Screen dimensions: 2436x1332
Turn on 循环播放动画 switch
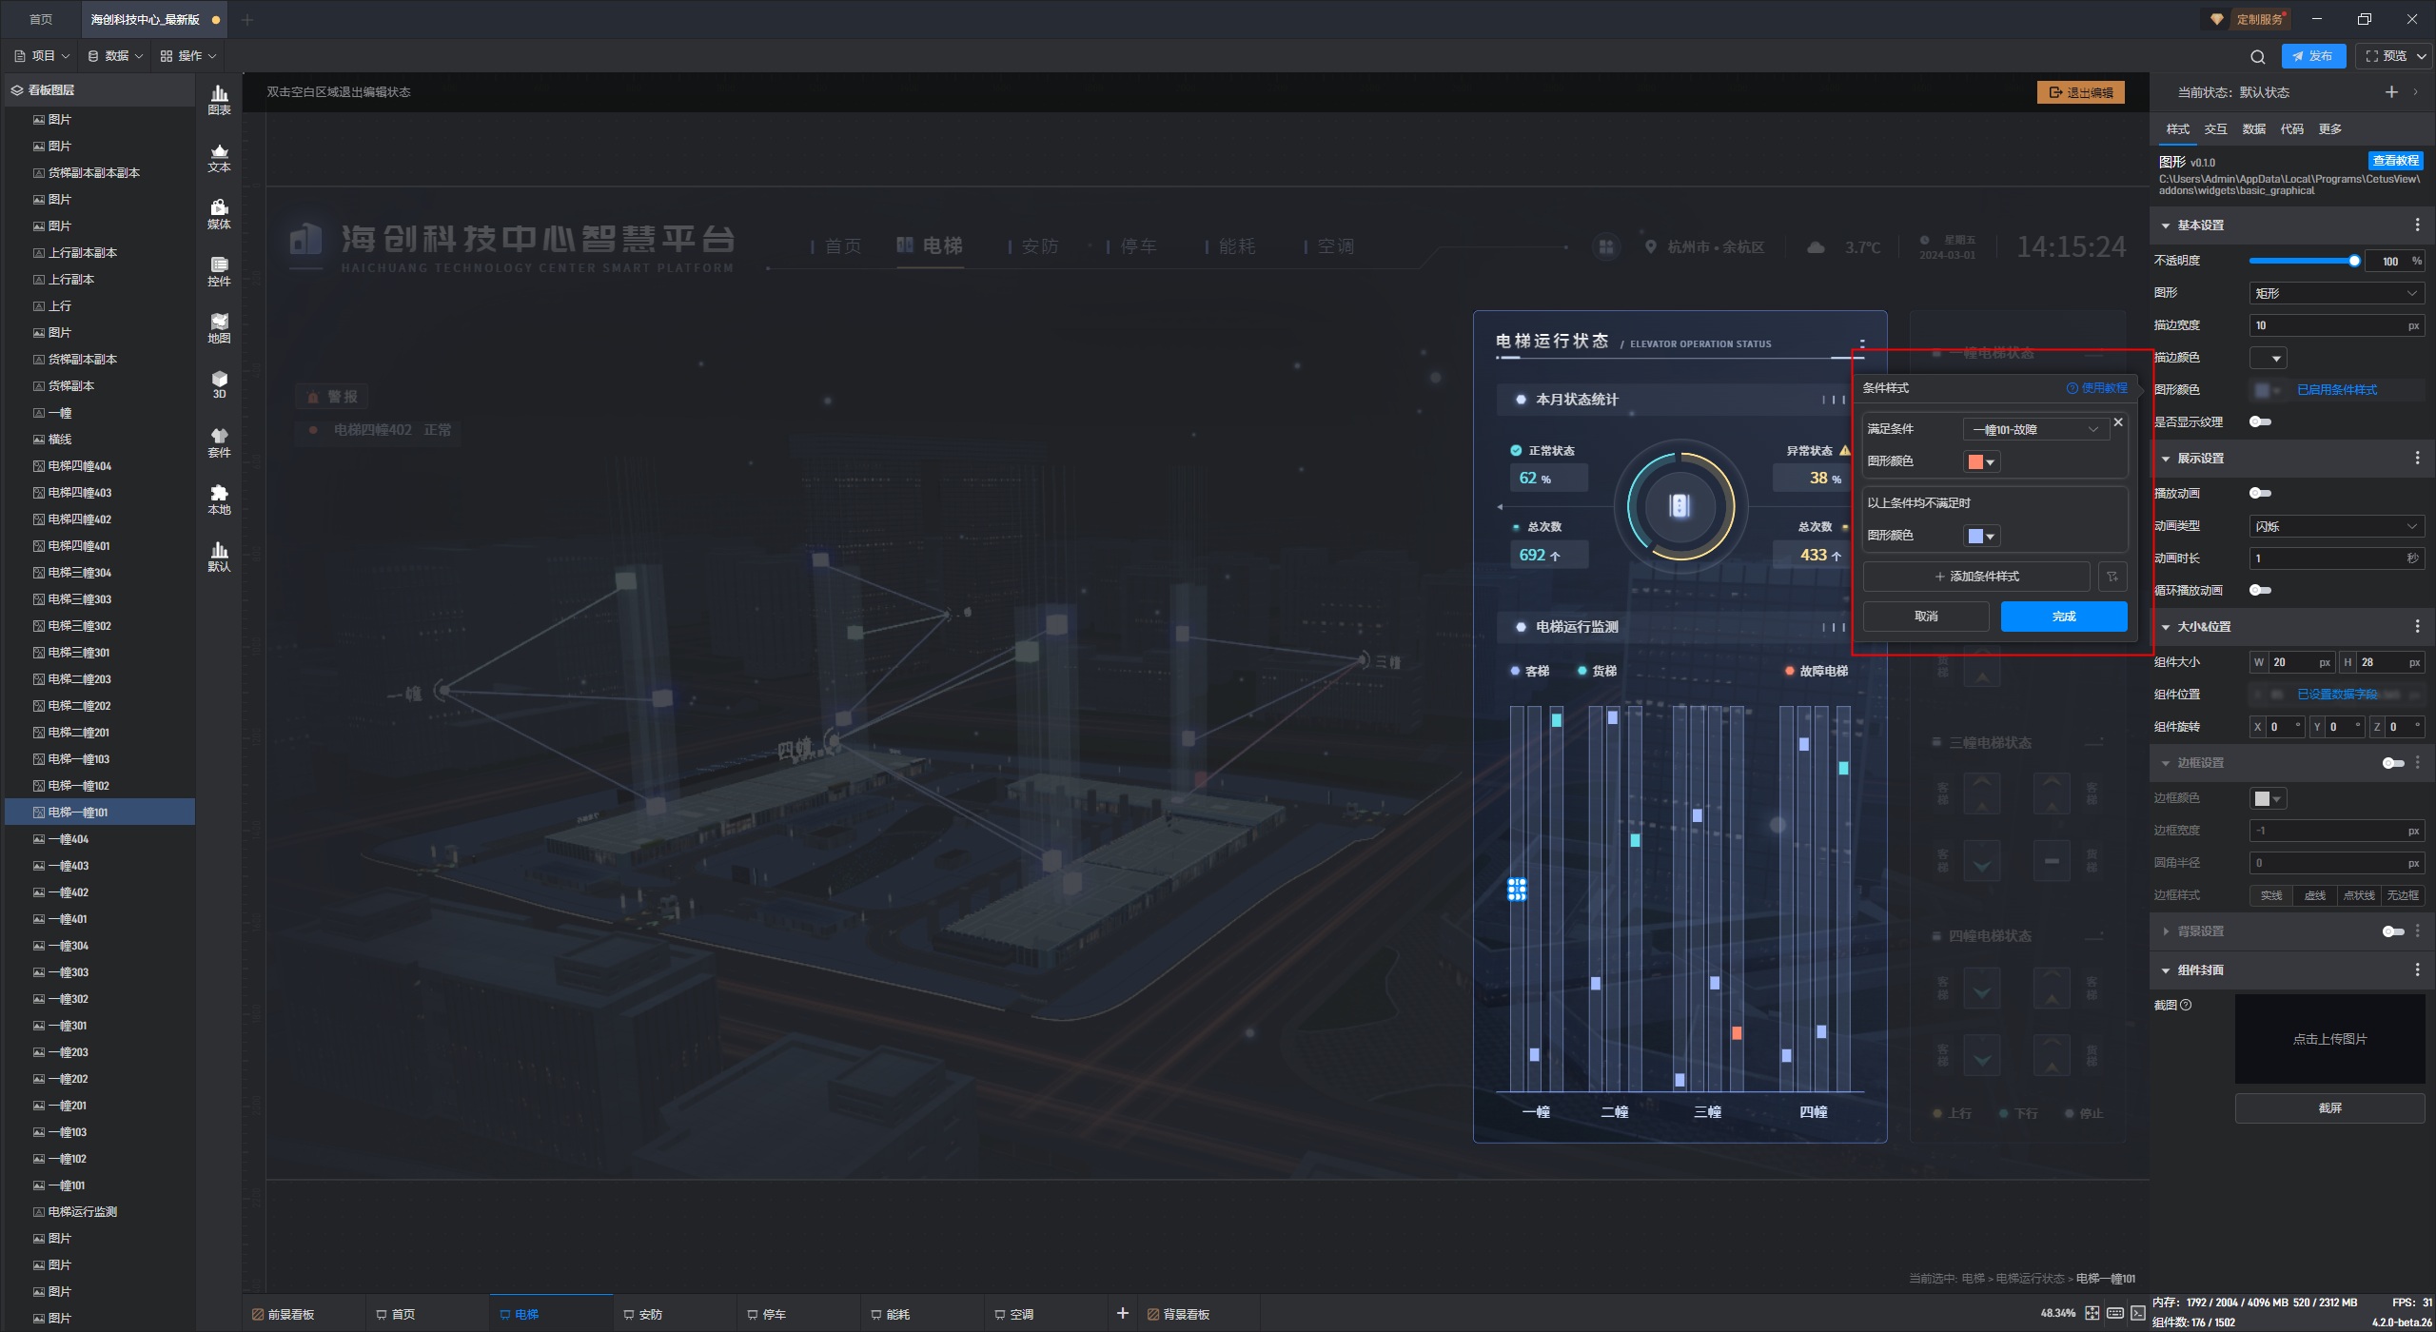(x=2260, y=590)
